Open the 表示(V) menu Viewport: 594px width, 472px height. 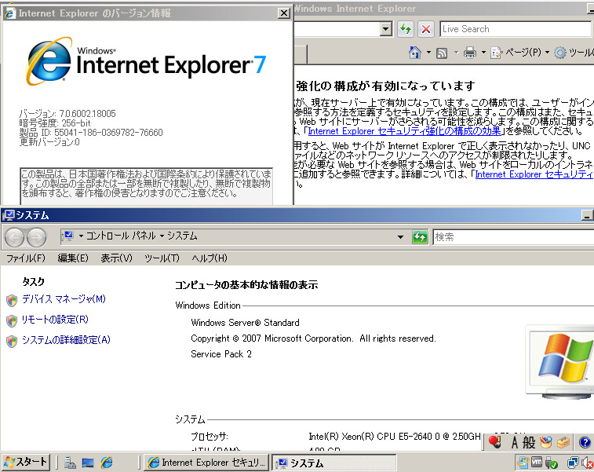pos(116,258)
